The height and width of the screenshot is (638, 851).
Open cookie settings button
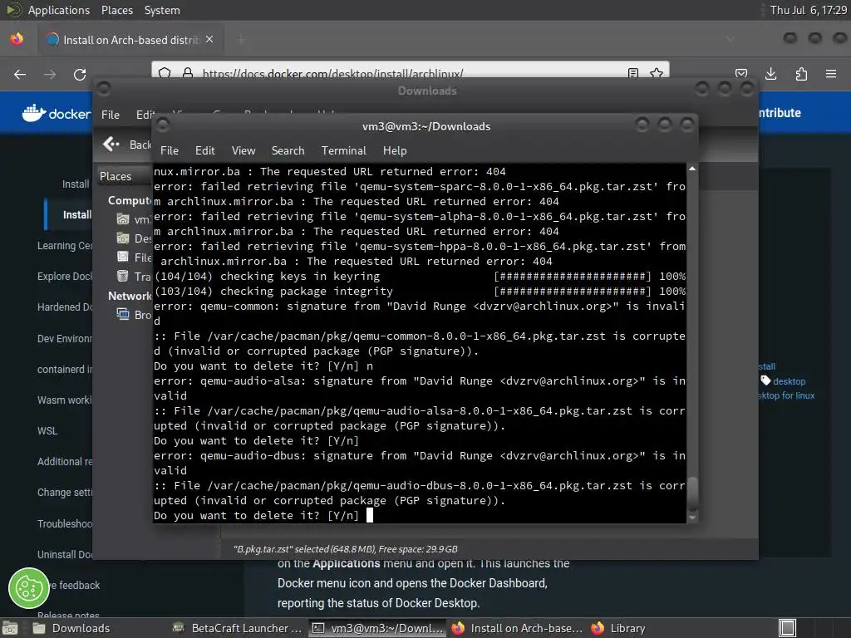click(x=29, y=588)
